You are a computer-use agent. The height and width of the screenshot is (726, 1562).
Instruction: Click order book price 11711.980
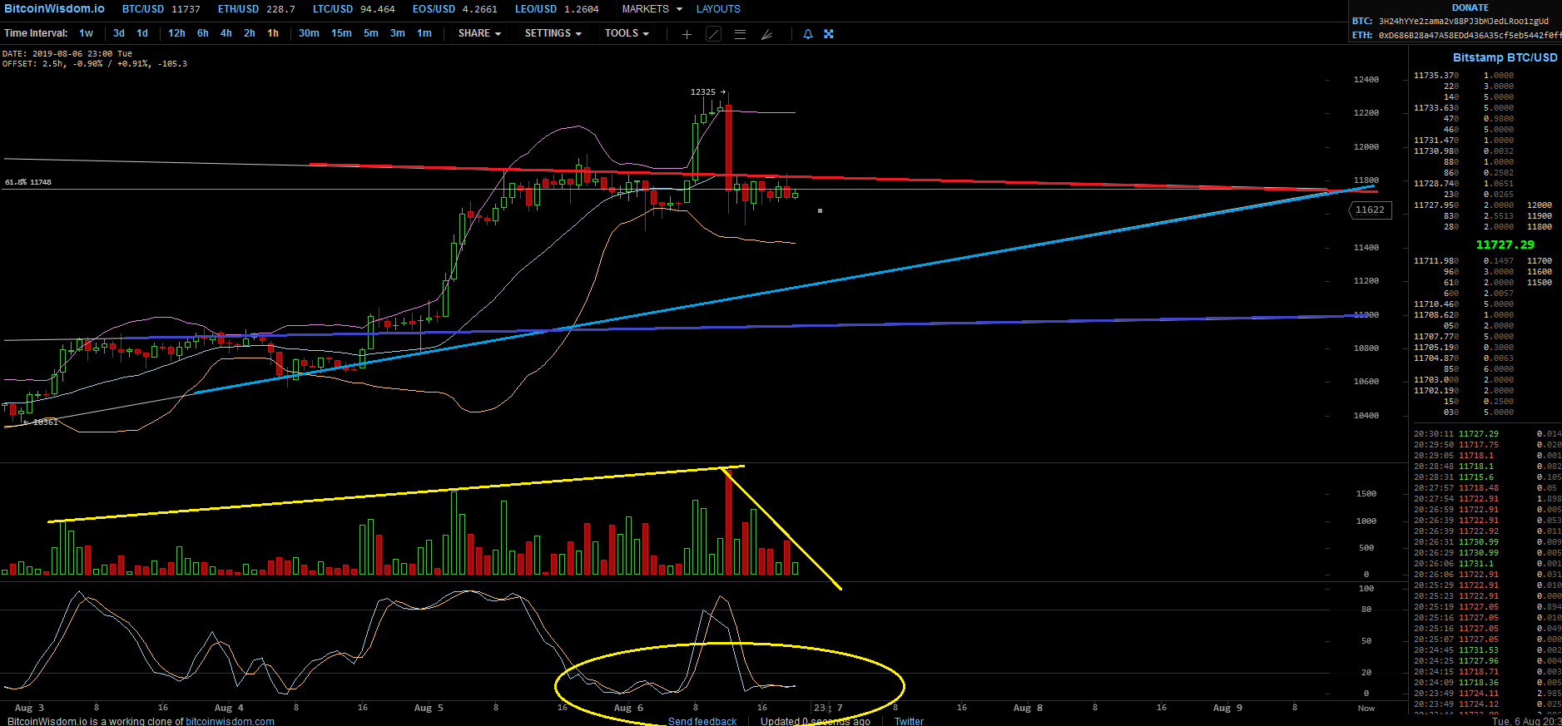point(1436,261)
